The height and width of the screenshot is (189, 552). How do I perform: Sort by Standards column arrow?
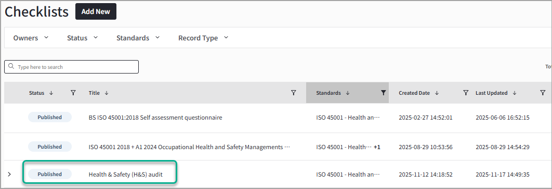click(x=348, y=93)
